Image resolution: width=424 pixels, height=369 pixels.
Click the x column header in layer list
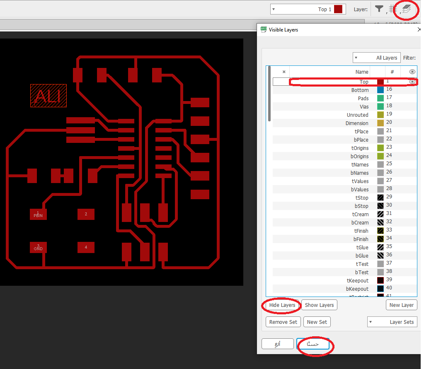[x=284, y=72]
